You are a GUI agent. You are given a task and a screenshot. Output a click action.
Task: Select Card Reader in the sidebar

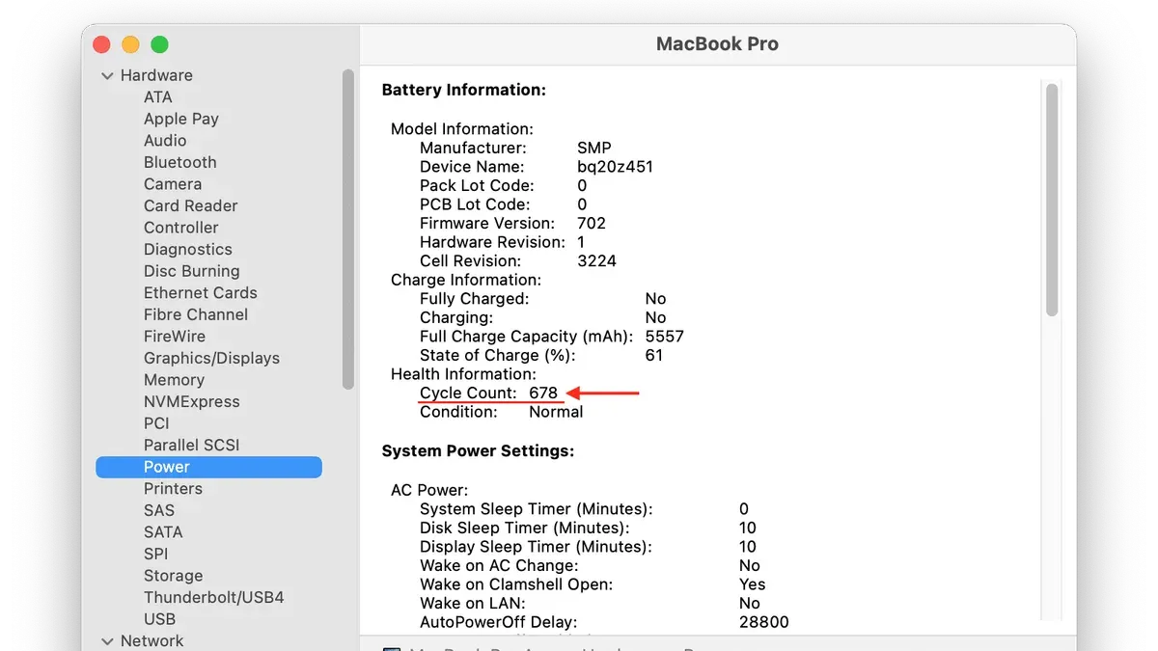[191, 205]
